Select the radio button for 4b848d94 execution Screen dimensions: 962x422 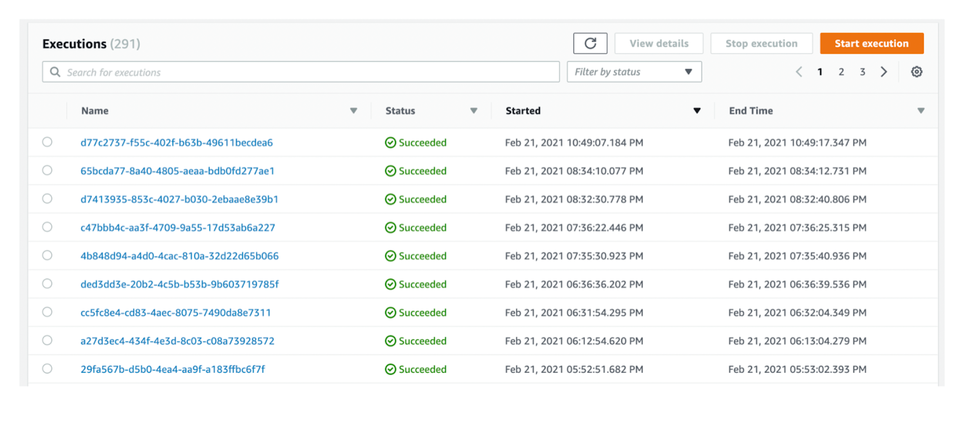pos(47,255)
